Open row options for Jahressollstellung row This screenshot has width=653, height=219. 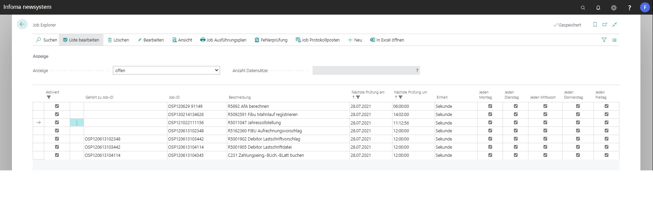pos(77,123)
